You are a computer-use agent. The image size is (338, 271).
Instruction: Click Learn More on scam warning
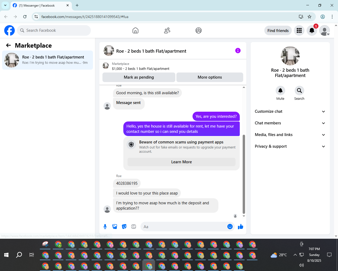click(x=181, y=162)
